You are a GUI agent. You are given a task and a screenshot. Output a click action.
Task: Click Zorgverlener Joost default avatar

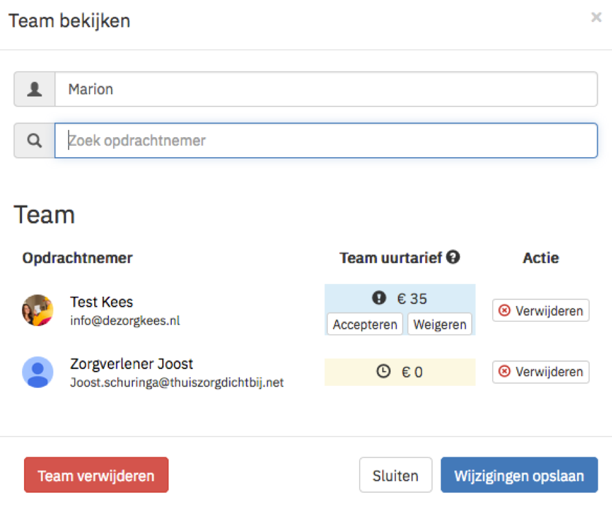[38, 372]
